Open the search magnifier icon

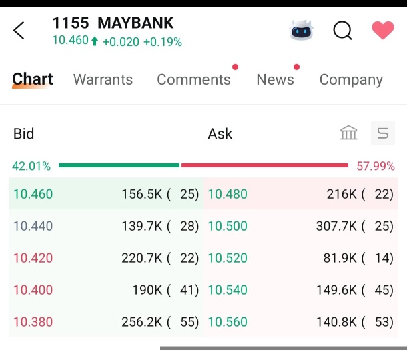pos(342,31)
